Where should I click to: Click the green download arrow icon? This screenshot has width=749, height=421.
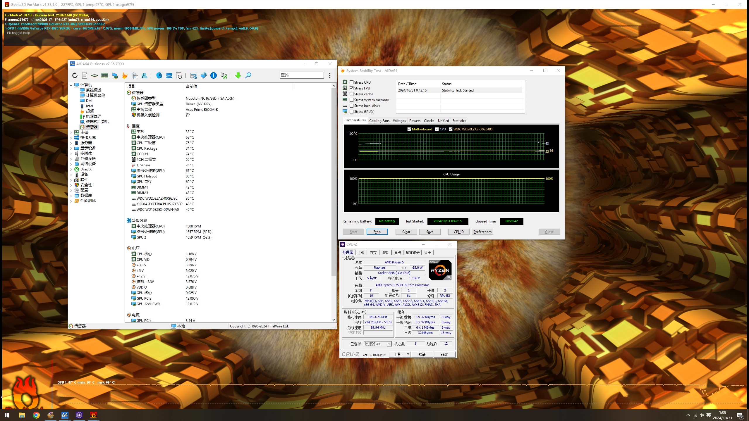tap(238, 75)
